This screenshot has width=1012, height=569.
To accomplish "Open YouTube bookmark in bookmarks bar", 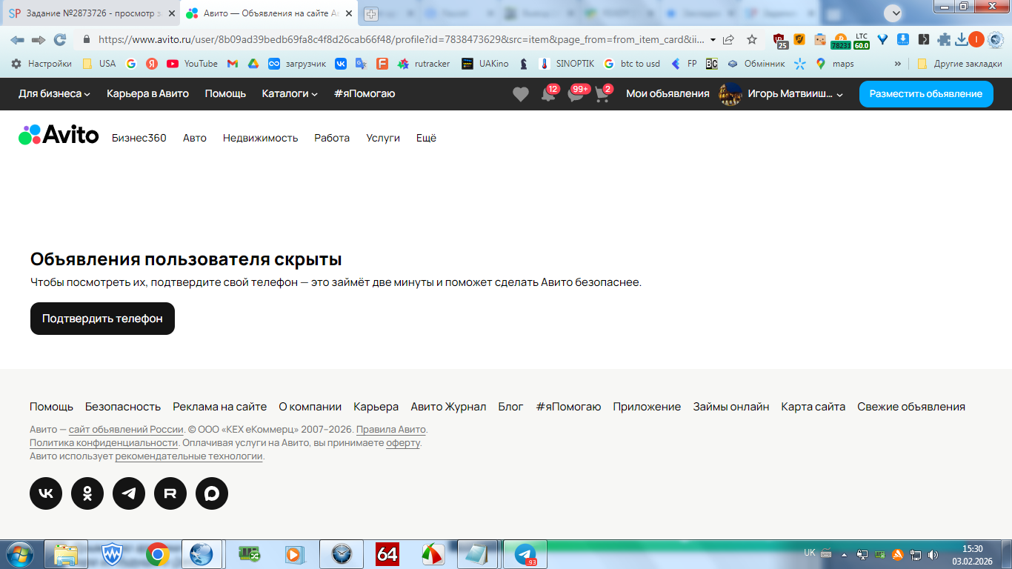I will click(192, 64).
